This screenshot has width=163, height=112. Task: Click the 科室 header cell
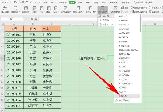52,29
